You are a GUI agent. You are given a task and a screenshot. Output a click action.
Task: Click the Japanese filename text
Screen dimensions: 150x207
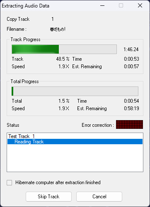pyautogui.click(x=58, y=29)
